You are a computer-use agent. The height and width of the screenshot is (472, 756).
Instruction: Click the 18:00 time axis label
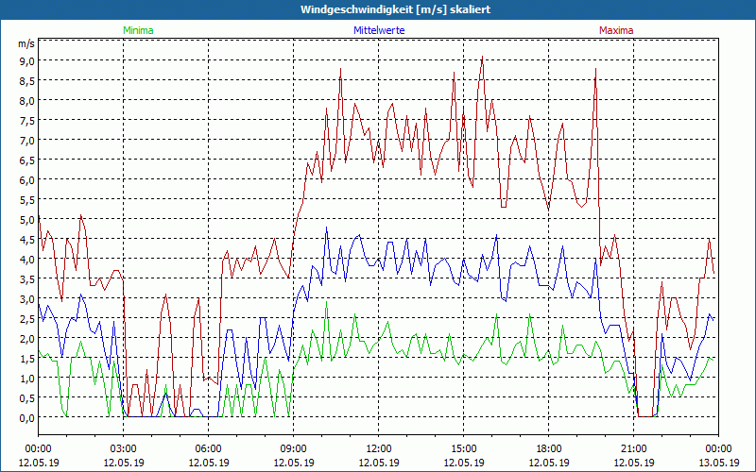pyautogui.click(x=549, y=449)
